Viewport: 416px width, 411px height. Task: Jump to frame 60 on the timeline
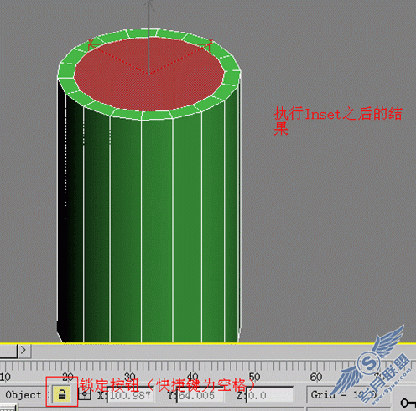[x=316, y=377]
